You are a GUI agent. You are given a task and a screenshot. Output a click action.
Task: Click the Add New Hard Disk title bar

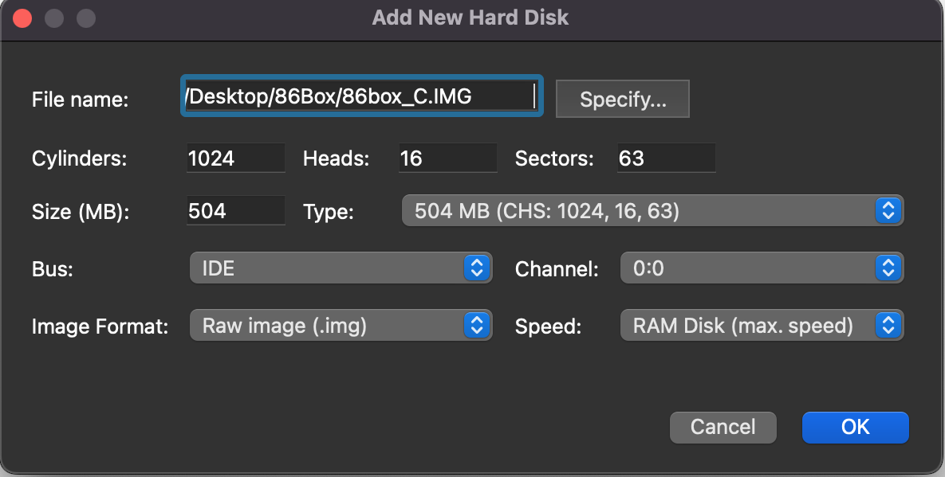coord(471,18)
